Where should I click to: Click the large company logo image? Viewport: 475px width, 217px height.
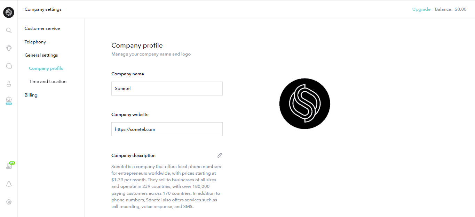coord(304,103)
